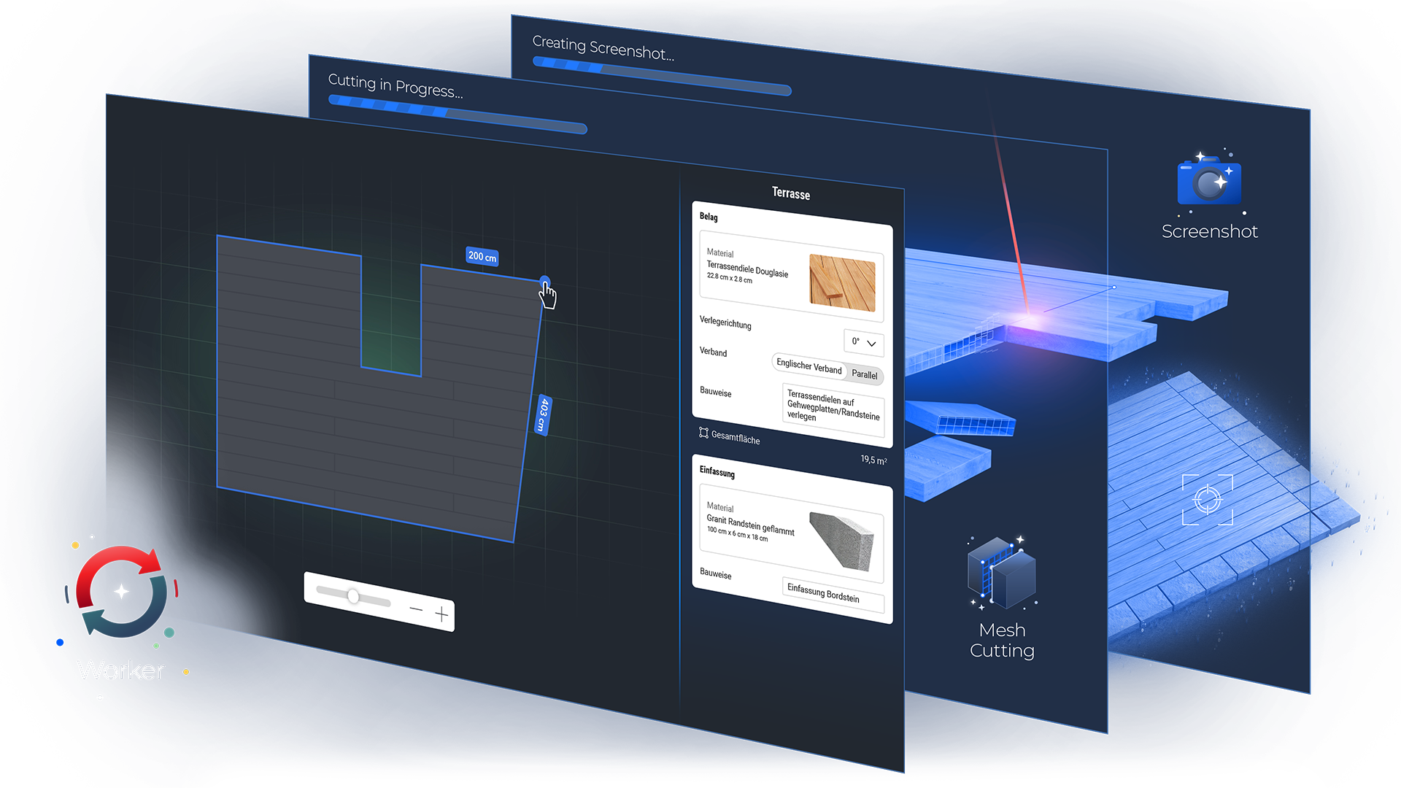
Task: Click the Granit Randstein material thumbnail
Action: [x=841, y=541]
